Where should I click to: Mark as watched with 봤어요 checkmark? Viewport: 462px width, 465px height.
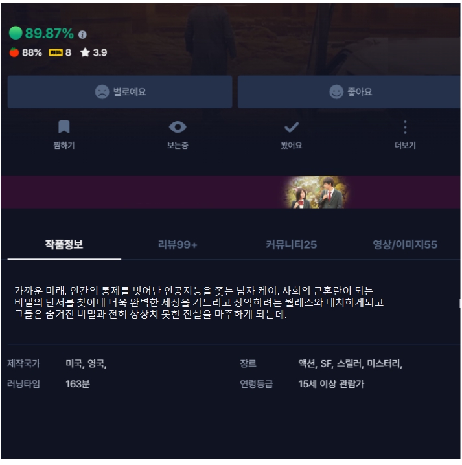coord(292,127)
